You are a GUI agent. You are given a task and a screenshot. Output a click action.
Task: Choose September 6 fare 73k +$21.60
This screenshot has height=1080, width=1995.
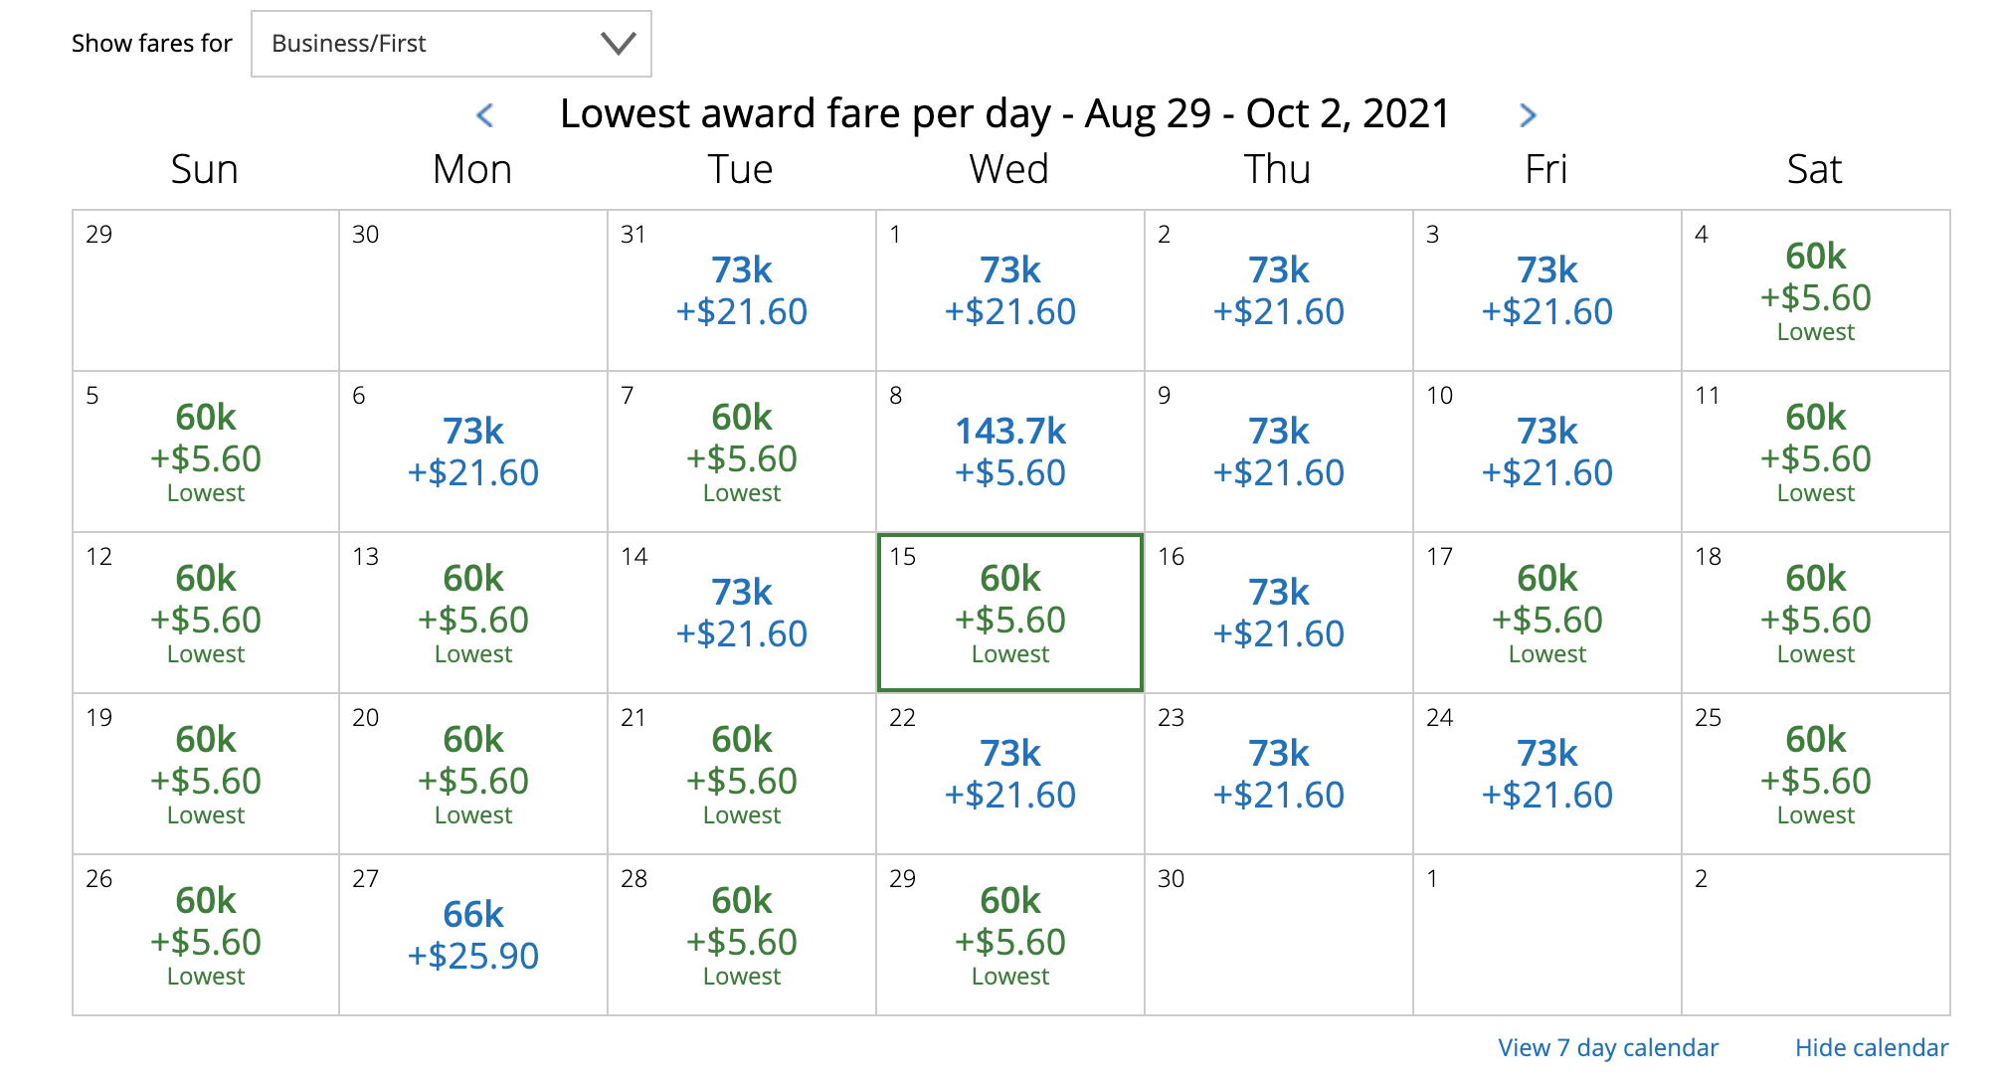pyautogui.click(x=473, y=451)
